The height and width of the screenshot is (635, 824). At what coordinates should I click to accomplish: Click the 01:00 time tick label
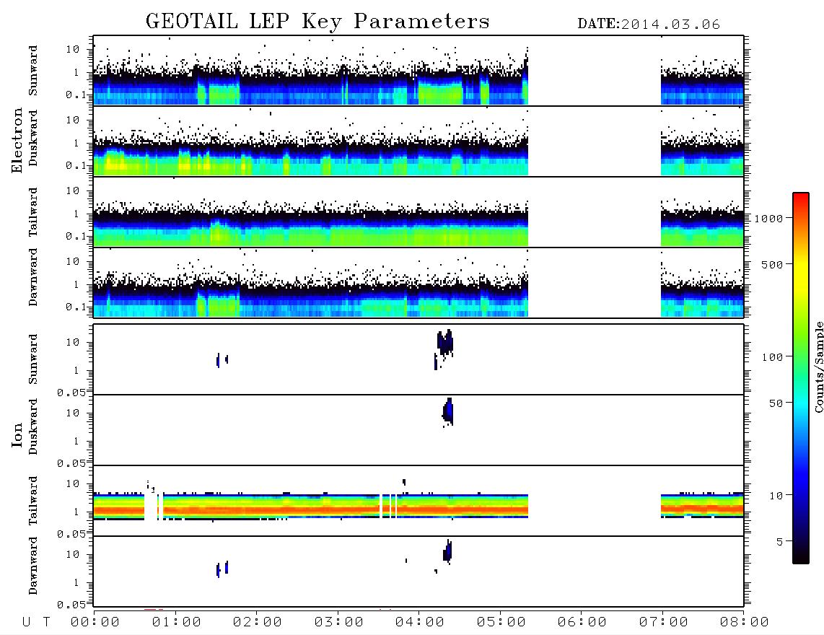pyautogui.click(x=177, y=622)
